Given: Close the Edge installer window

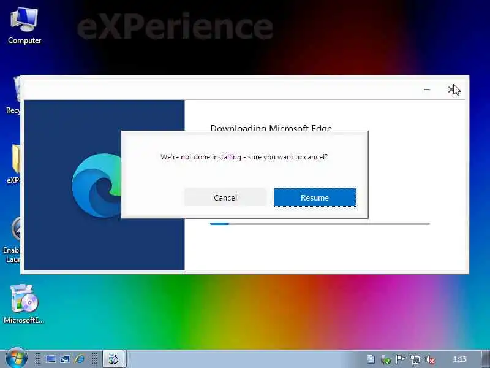Looking at the screenshot, I should pos(451,90).
